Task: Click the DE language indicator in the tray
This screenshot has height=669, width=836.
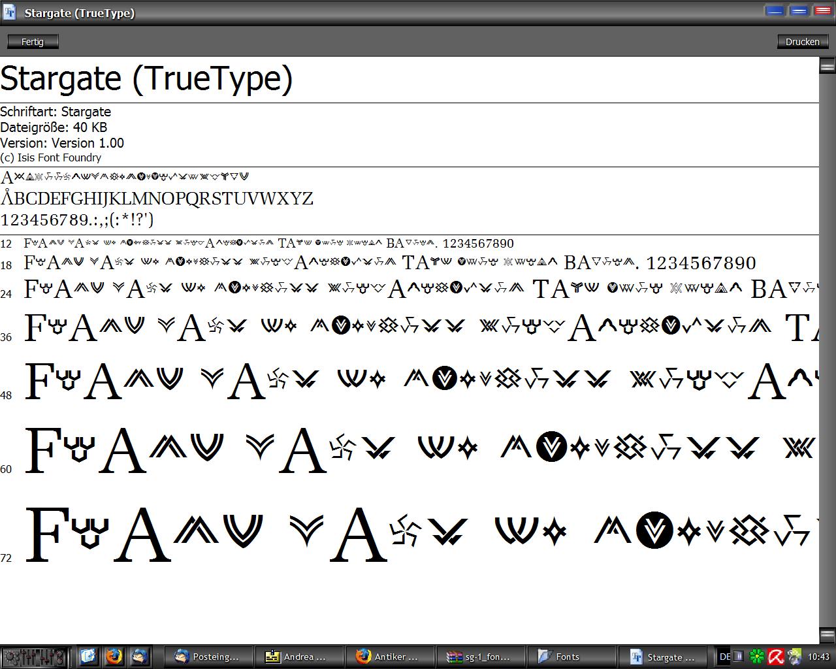Action: coord(724,657)
